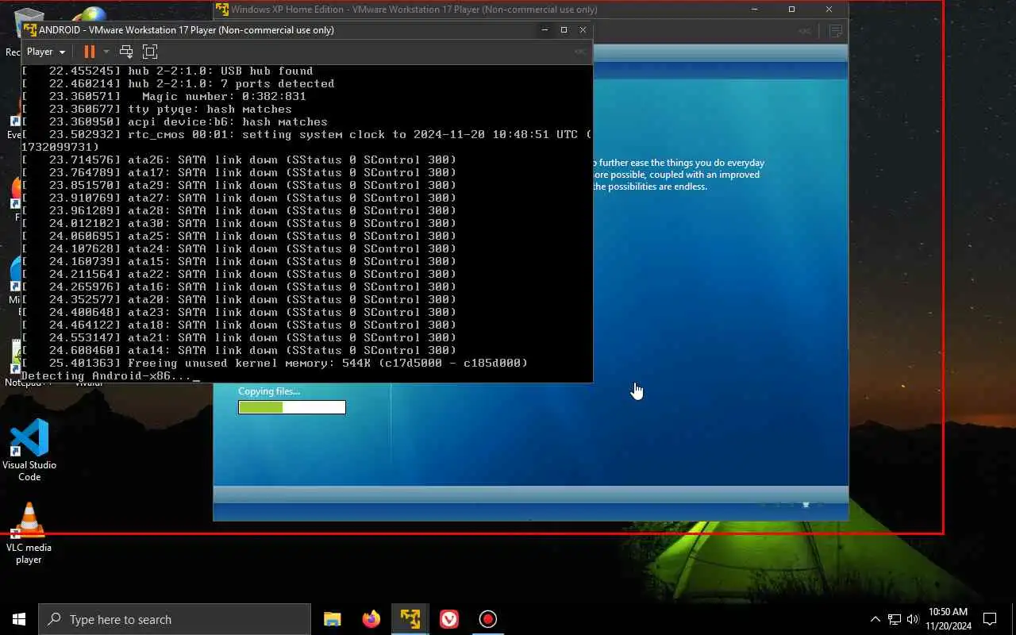Send Ctrl+Alt+Del to the ANDROID VM
Viewport: 1016px width, 635px height.
(126, 52)
